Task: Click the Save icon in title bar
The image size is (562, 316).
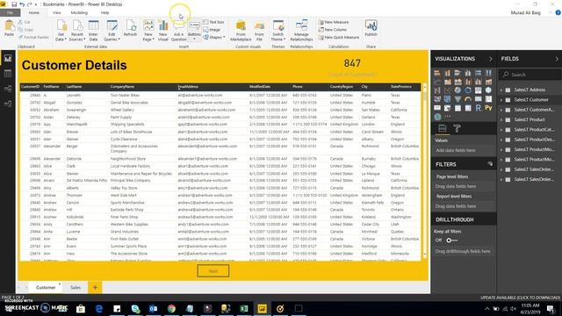Action: [x=14, y=4]
